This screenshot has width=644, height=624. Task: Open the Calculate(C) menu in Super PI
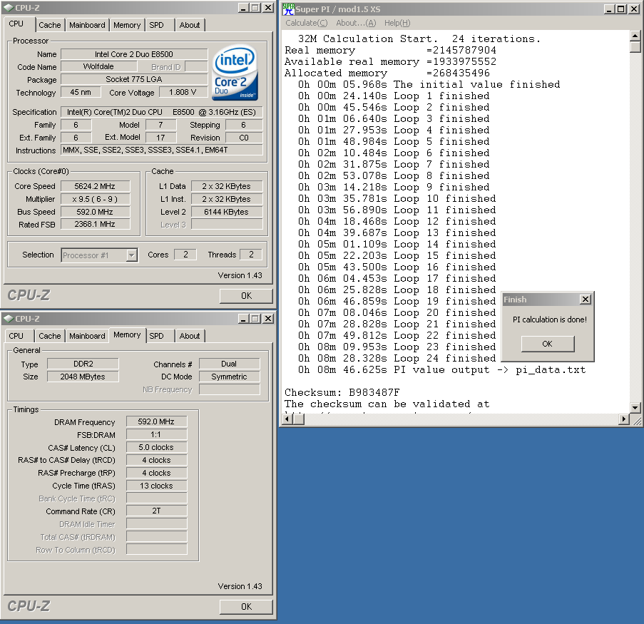click(307, 23)
